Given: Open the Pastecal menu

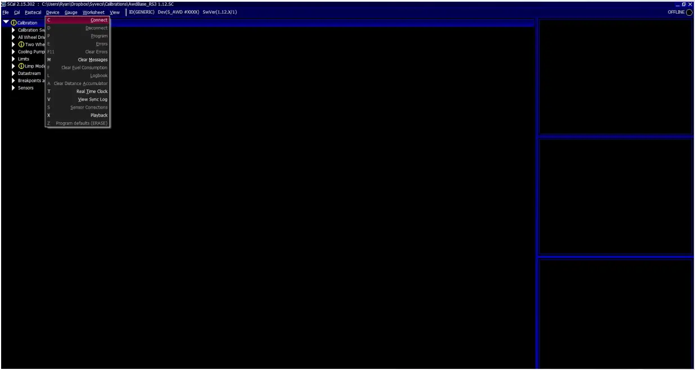Looking at the screenshot, I should [x=33, y=12].
